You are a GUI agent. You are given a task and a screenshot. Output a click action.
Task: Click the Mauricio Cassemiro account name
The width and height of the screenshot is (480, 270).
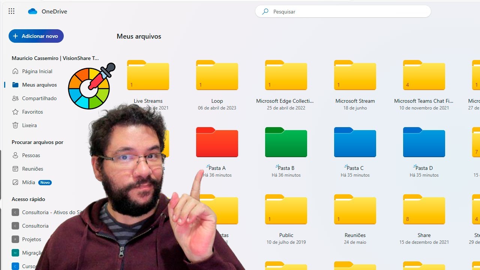point(55,58)
